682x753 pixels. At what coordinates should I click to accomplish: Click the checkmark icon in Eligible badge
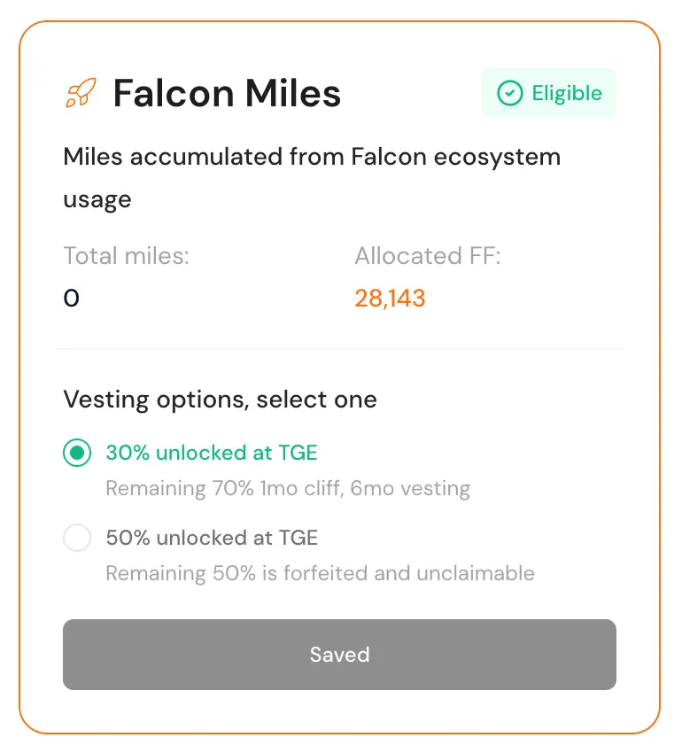click(x=509, y=93)
